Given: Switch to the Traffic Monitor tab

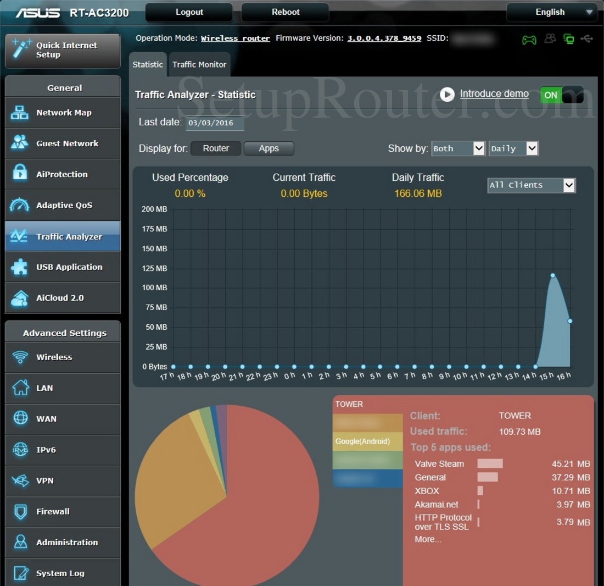Looking at the screenshot, I should [199, 64].
